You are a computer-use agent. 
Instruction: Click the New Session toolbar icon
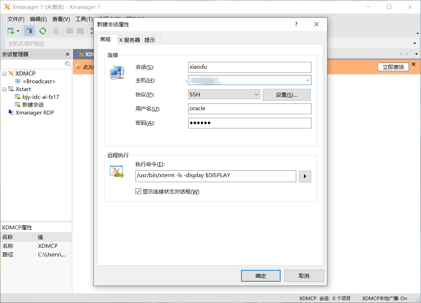point(11,31)
